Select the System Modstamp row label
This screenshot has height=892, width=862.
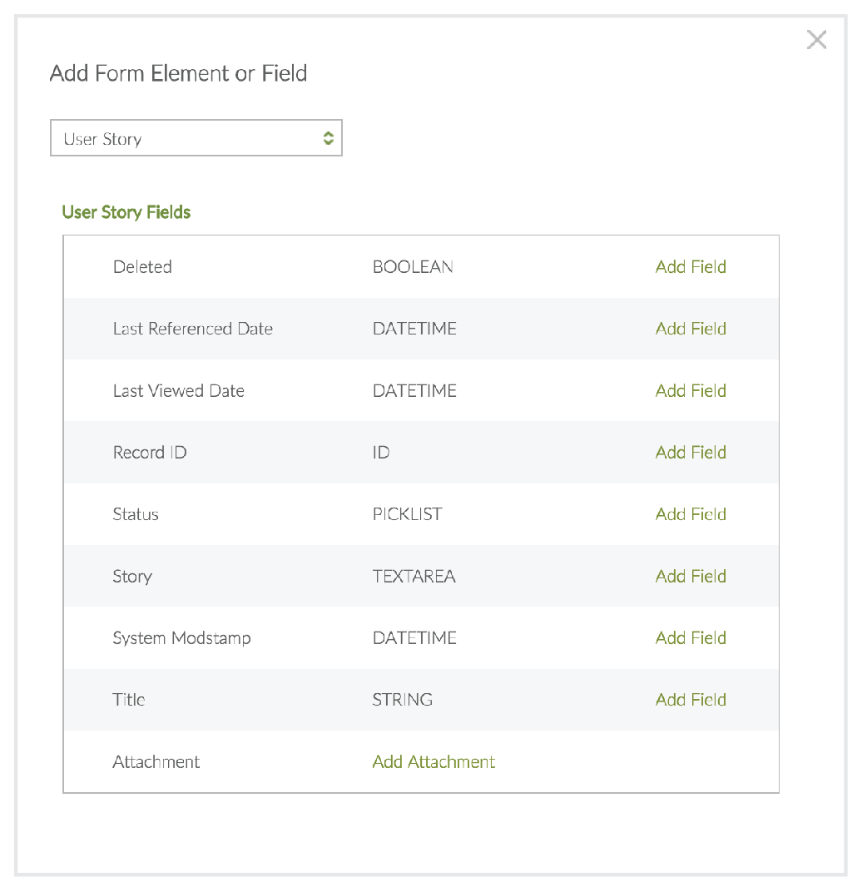coord(181,638)
